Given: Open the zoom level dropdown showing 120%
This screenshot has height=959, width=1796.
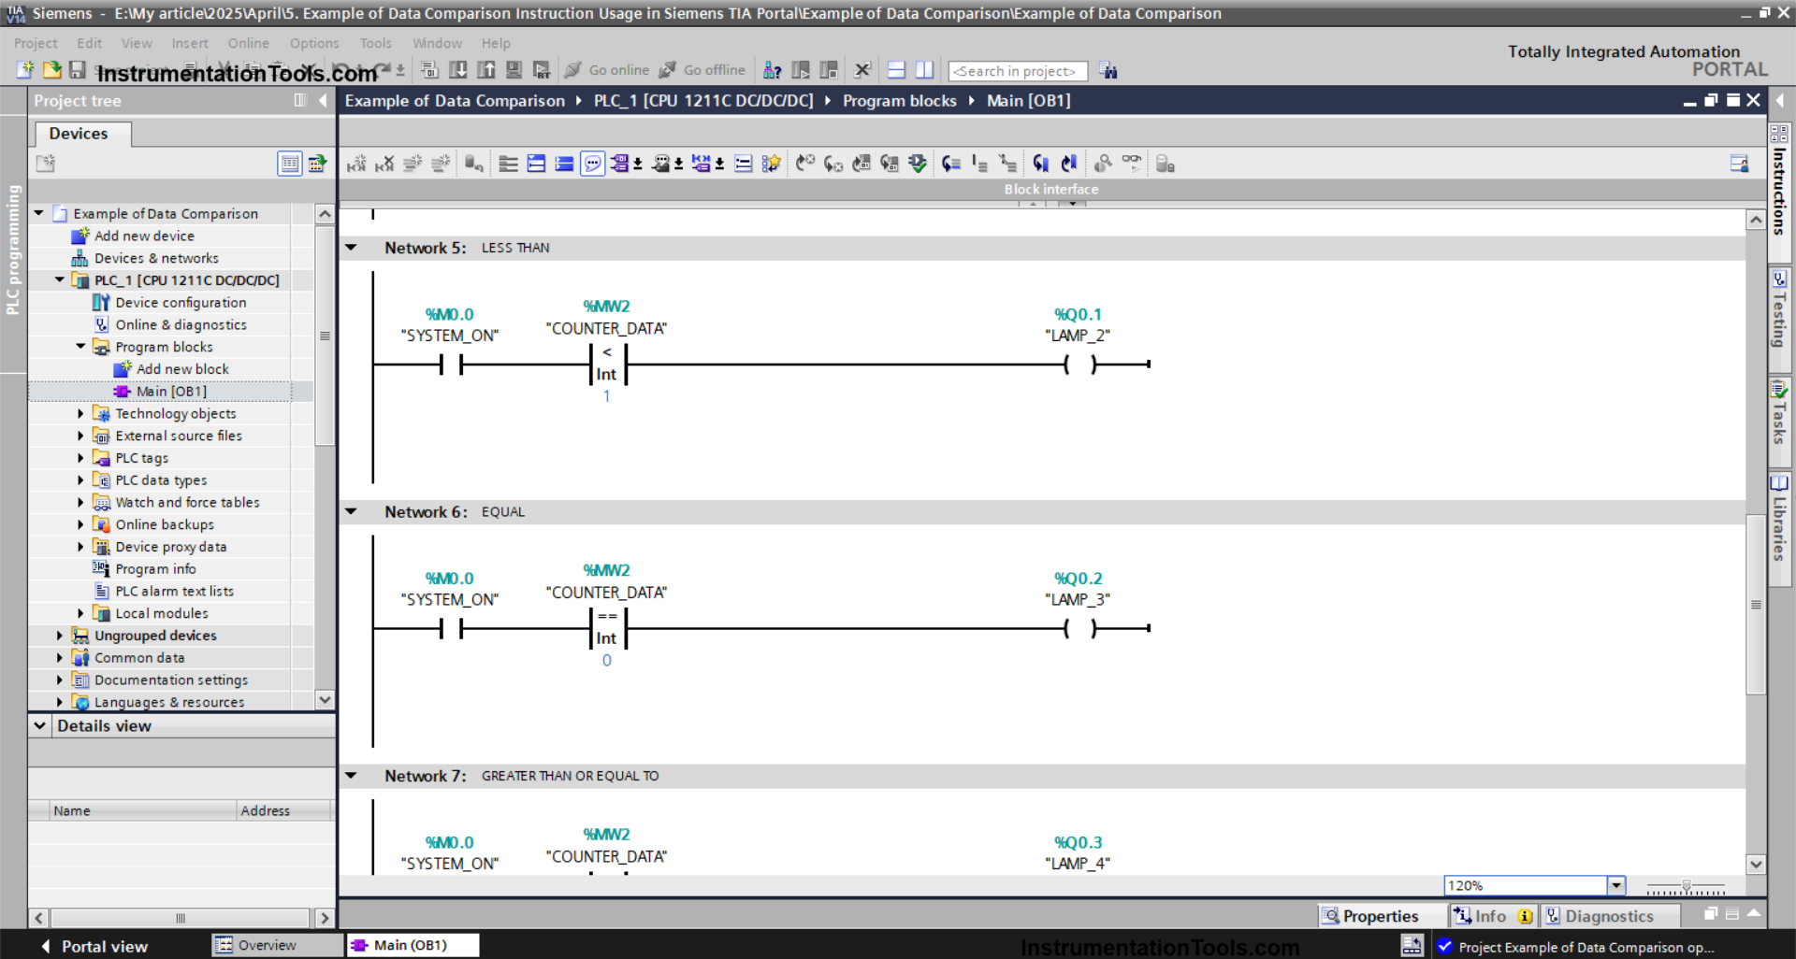Looking at the screenshot, I should (1615, 885).
